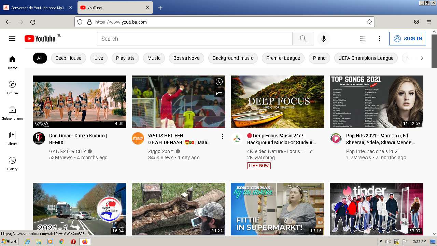Open GANGSTER CITY channel avatar
This screenshot has width=437, height=246.
point(39,138)
